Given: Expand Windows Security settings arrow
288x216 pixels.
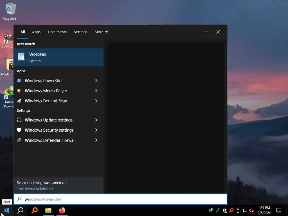Looking at the screenshot, I should point(96,130).
